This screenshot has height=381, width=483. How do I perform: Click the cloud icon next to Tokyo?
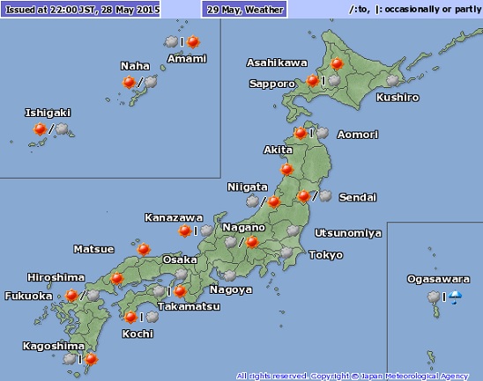(x=286, y=253)
